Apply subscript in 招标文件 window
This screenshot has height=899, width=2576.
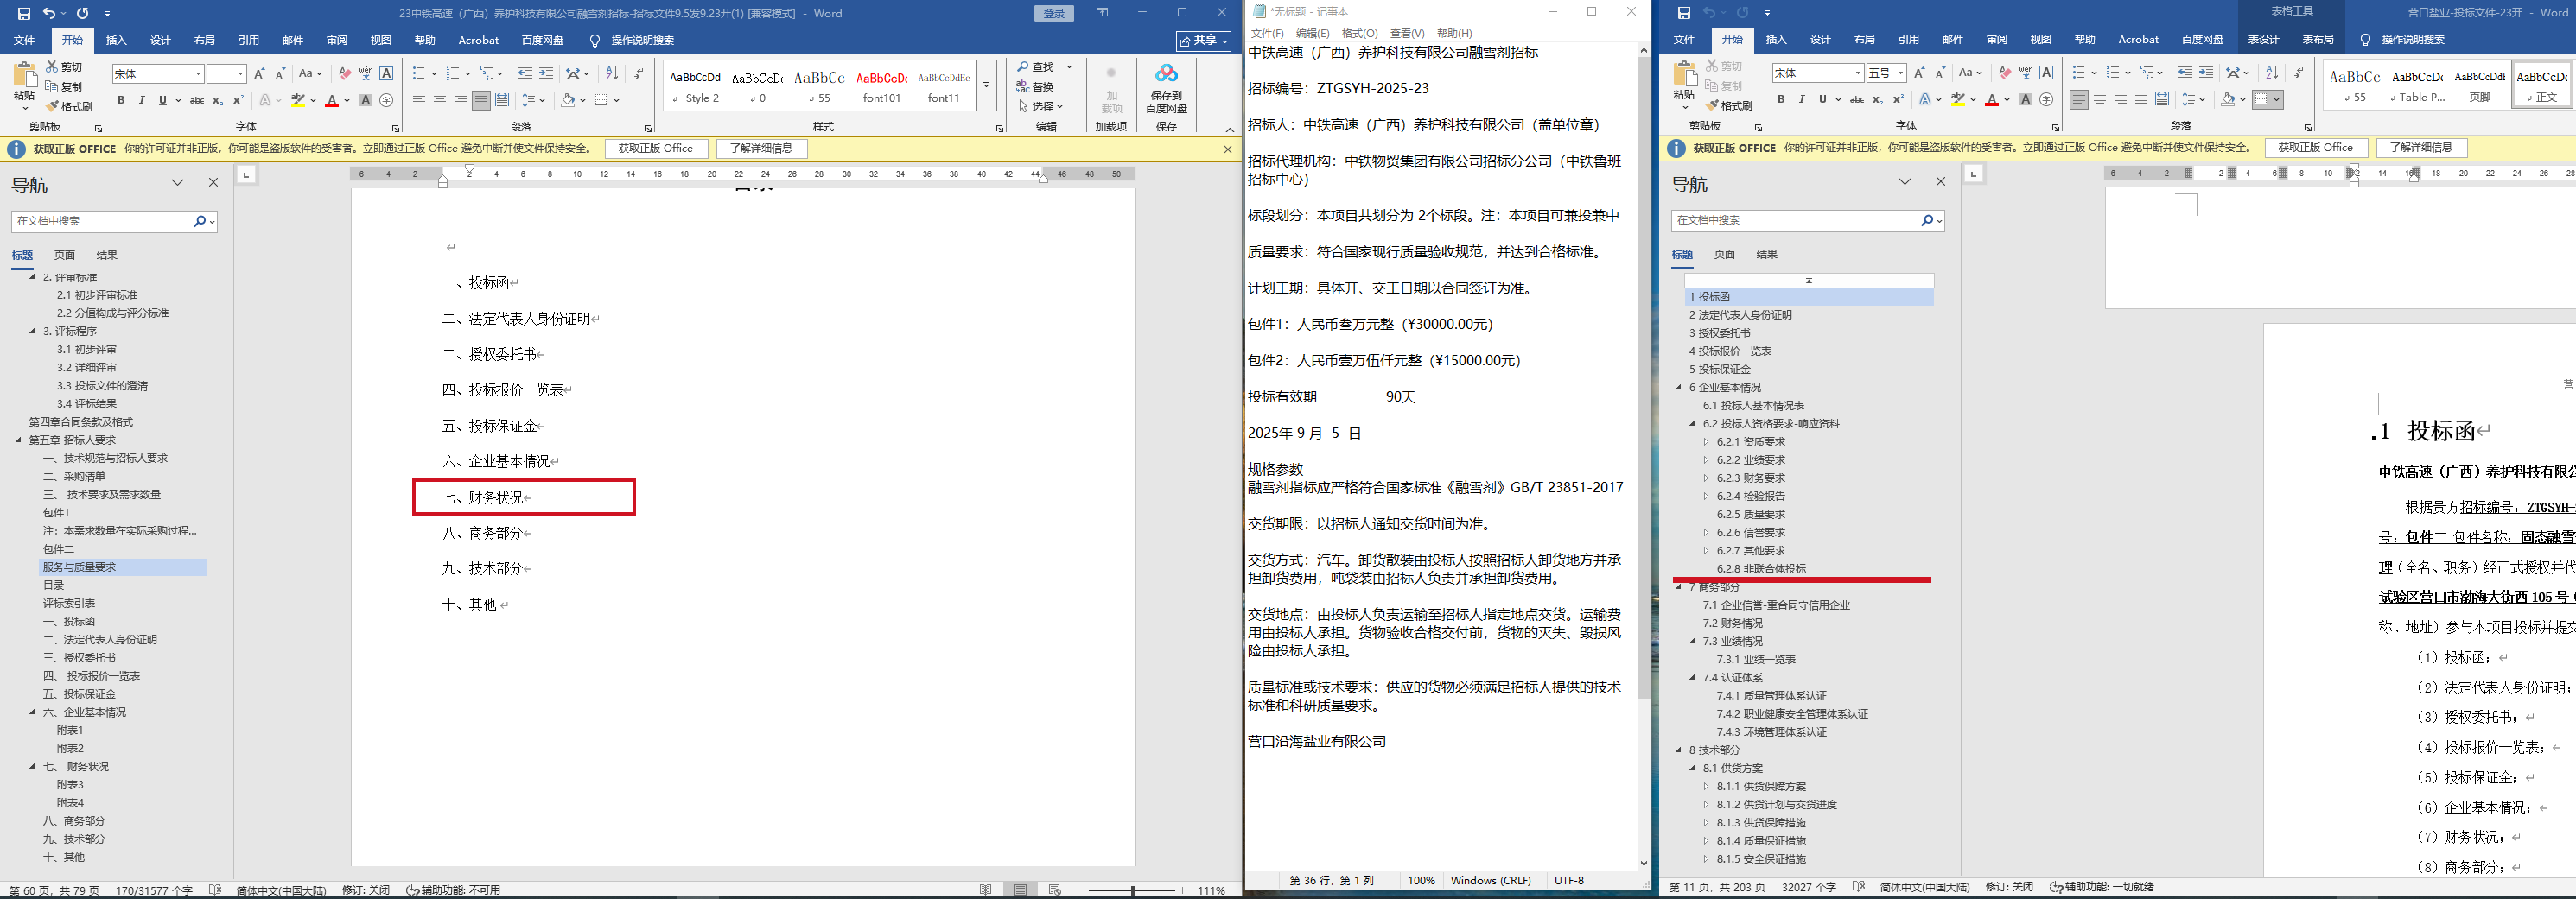click(x=218, y=100)
